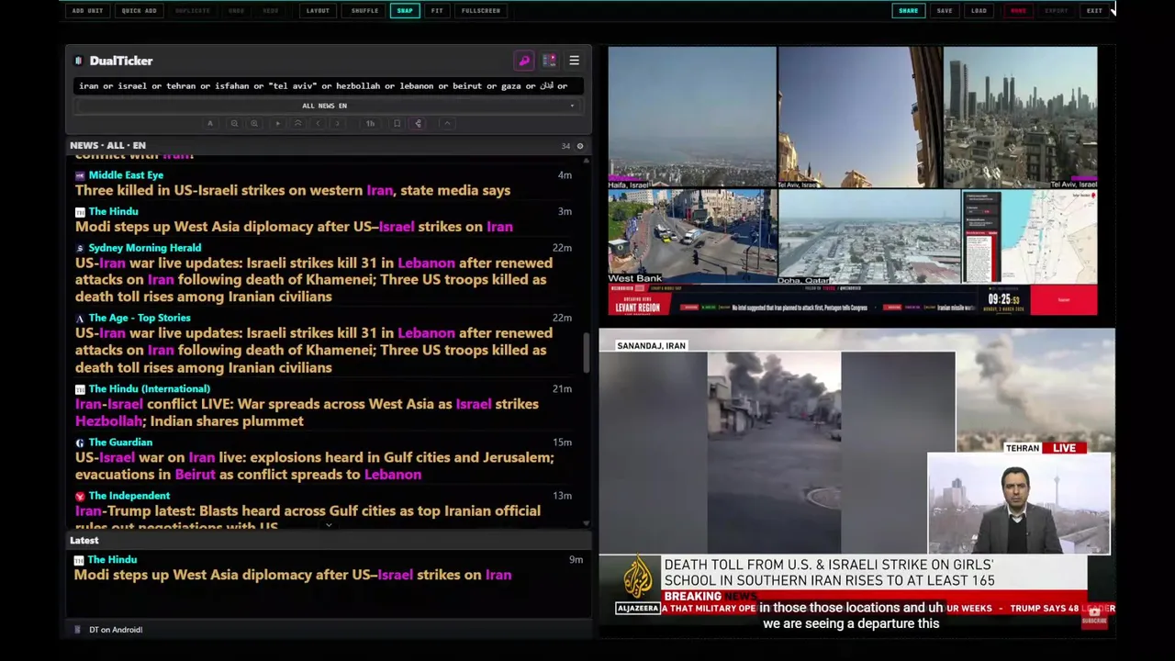
Task: Open the news list settings gear icon
Action: [x=579, y=146]
